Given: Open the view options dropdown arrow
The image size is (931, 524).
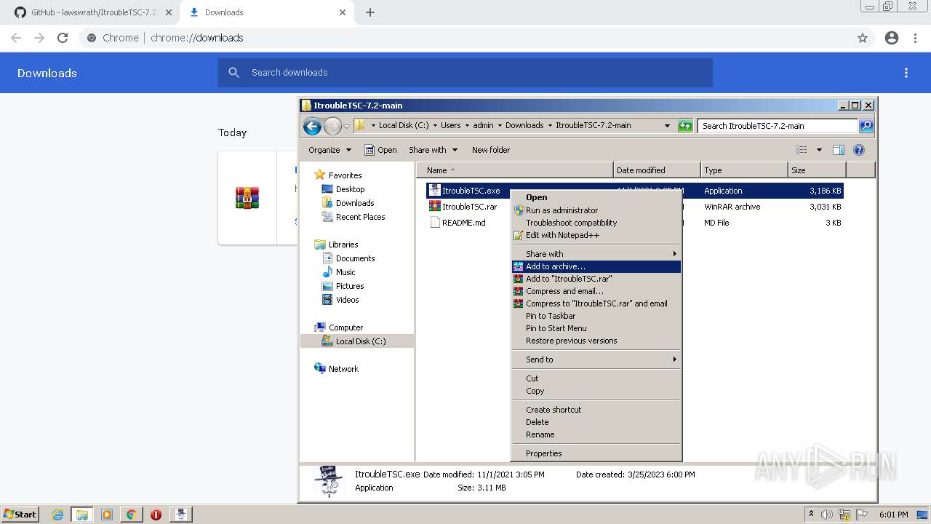Looking at the screenshot, I should pyautogui.click(x=819, y=150).
